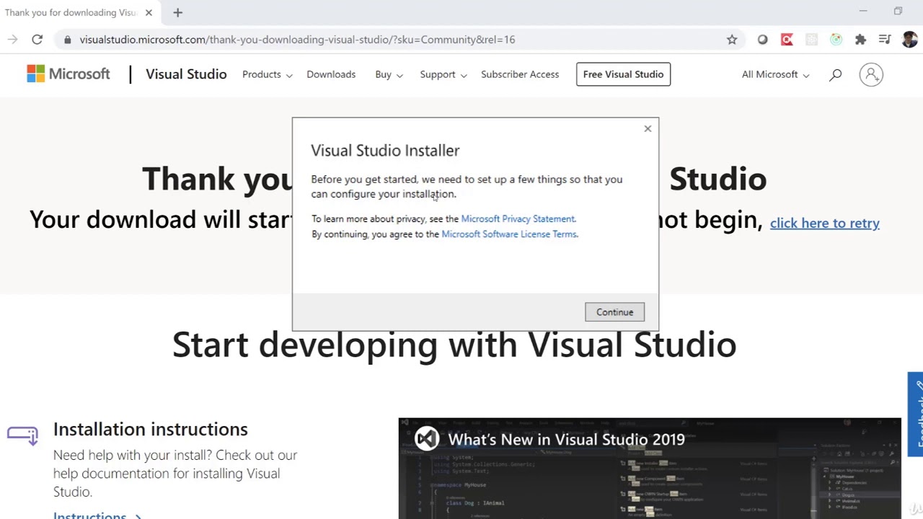Open the grey sphere browser extension

762,40
